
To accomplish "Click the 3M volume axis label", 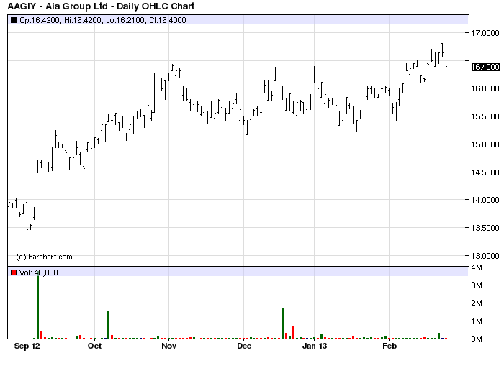I will coord(477,285).
